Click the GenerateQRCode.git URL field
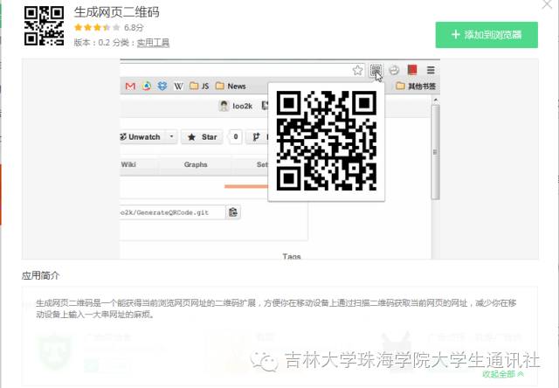The image size is (559, 388). pos(173,212)
